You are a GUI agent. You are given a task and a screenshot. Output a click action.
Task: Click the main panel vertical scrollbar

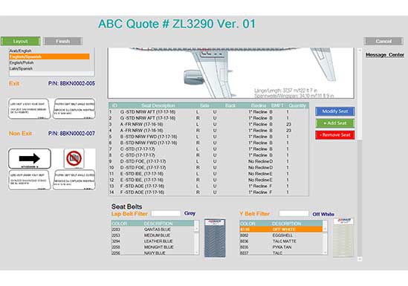(x=360, y=155)
